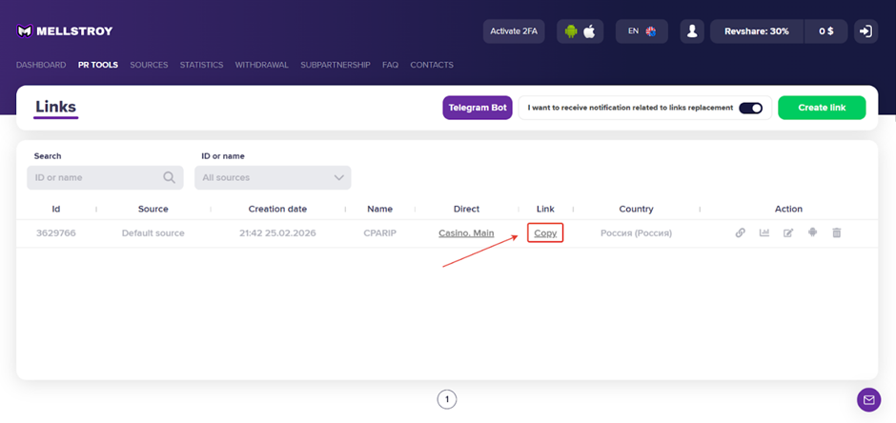
Task: Click the edit pencil icon in Action column
Action: (788, 232)
